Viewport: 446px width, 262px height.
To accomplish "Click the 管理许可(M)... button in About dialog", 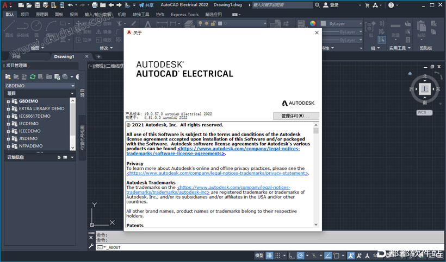I will pos(296,116).
